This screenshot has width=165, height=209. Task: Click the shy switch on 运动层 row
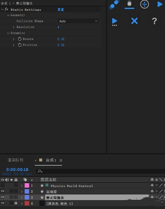[x=152, y=191]
